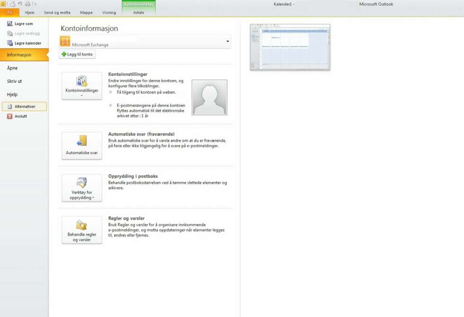Open the Skriv ut section

[14, 81]
